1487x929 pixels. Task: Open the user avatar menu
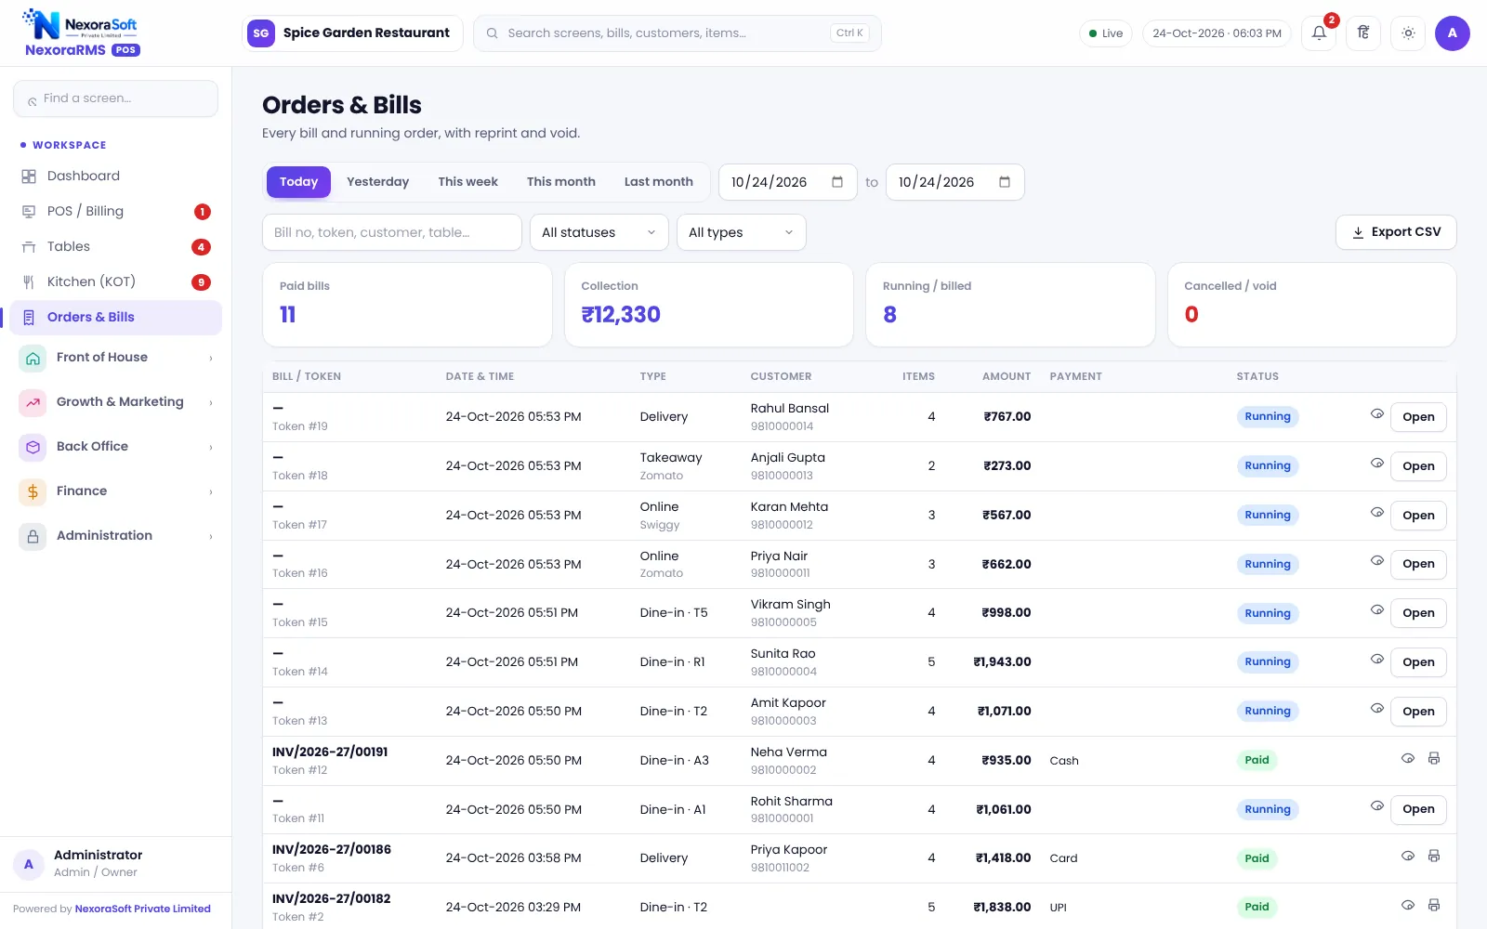pyautogui.click(x=1453, y=33)
